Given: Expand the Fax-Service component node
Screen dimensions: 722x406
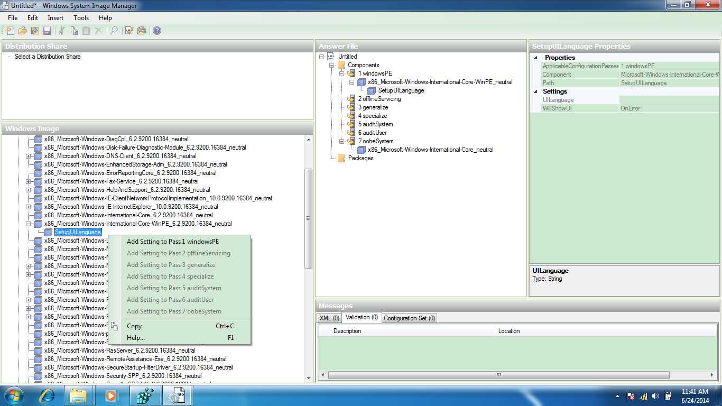Looking at the screenshot, I should [x=29, y=181].
